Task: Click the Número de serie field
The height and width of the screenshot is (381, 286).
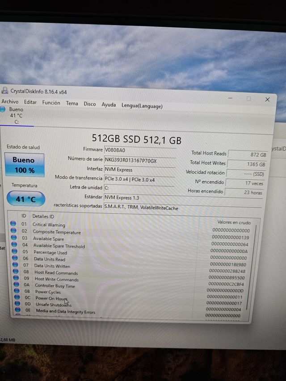Action: [x=139, y=160]
